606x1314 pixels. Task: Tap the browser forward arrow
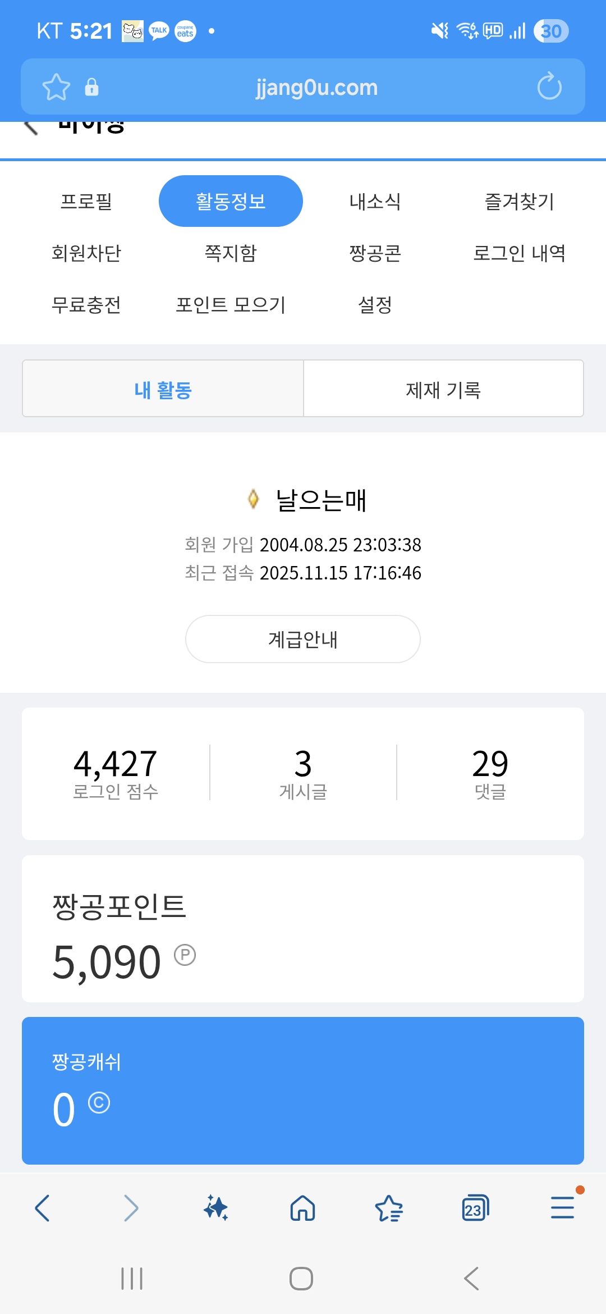[131, 1208]
